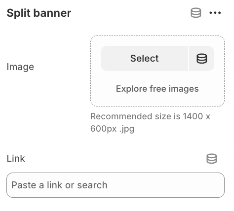
Task: Place cursor in the link search box
Action: pos(116,185)
